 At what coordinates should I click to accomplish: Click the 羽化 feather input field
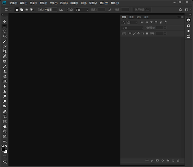coord(51,9)
